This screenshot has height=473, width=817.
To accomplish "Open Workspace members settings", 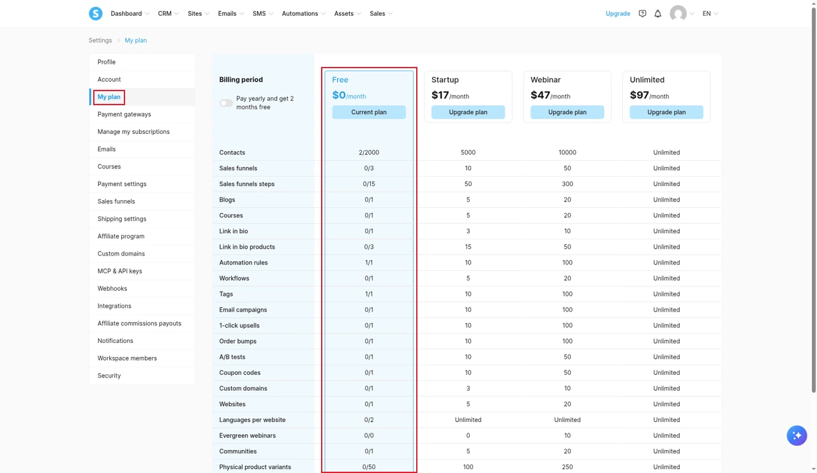I will 142,358.
